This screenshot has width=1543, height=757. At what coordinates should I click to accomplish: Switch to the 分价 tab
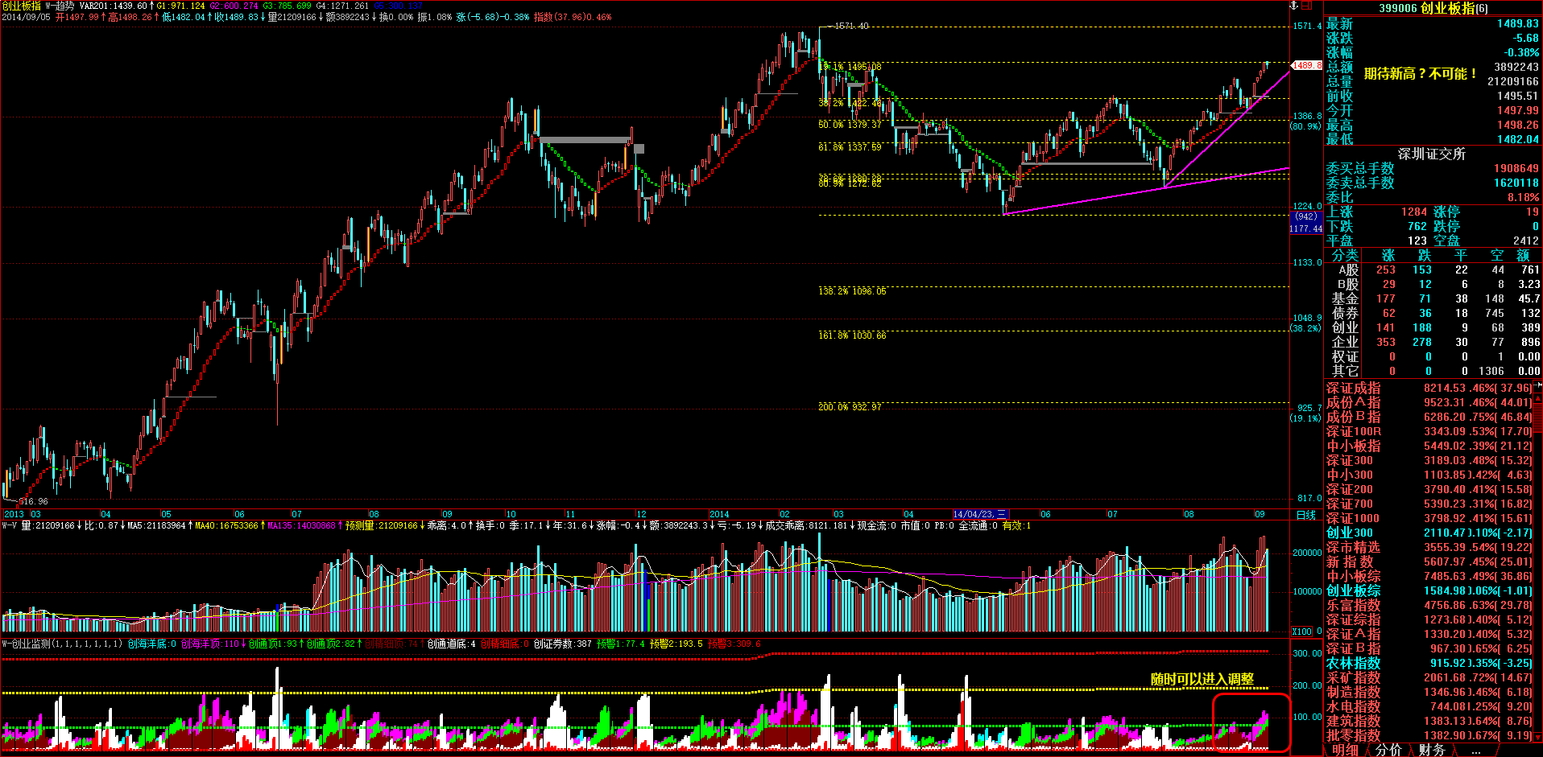(x=1388, y=750)
